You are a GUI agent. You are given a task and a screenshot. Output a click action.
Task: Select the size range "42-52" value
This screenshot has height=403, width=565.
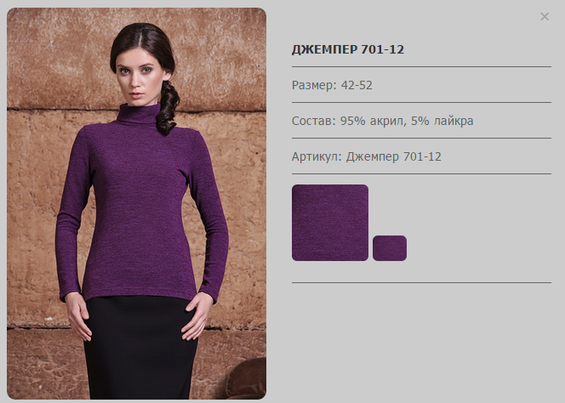[x=357, y=85]
